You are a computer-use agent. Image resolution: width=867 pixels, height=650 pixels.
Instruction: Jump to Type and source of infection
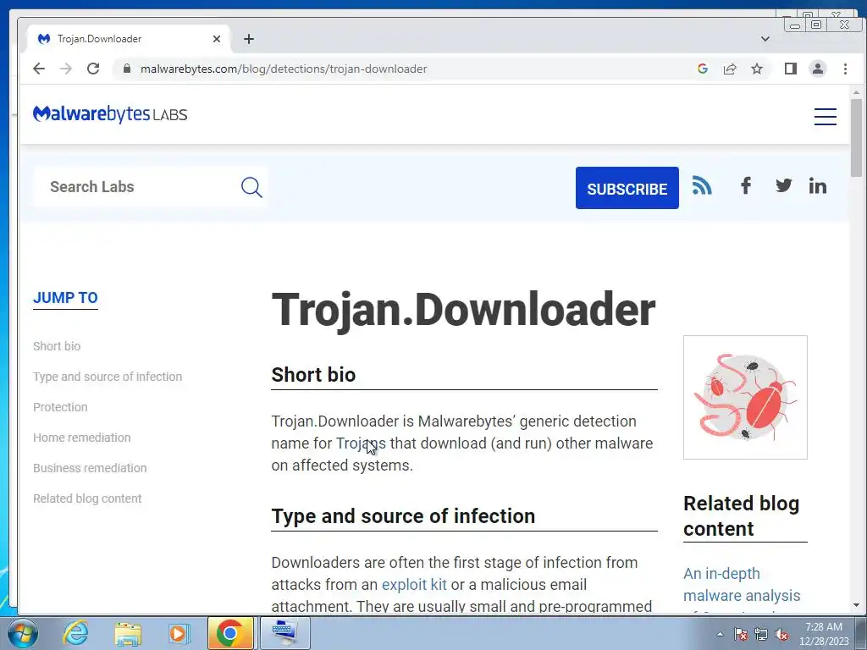point(108,377)
